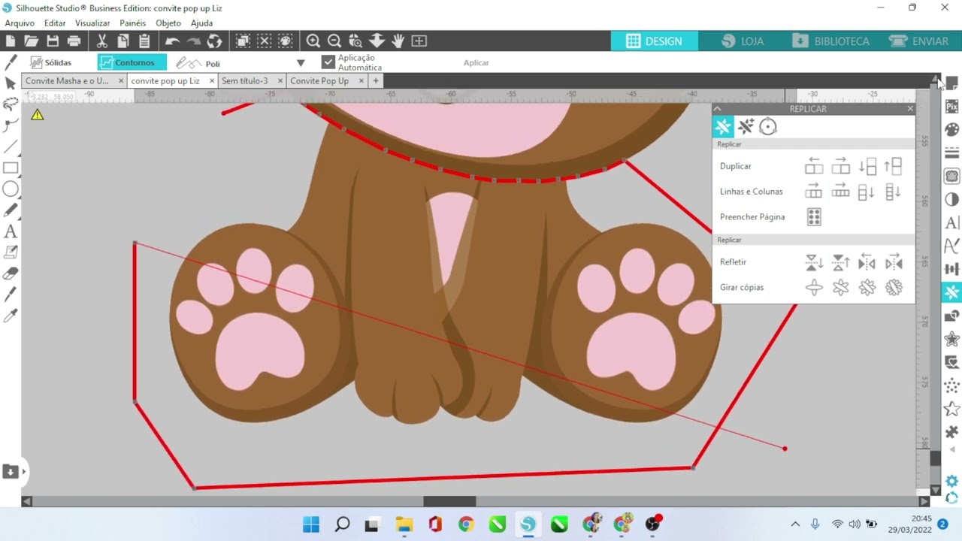The width and height of the screenshot is (962, 541).
Task: Add a new document tab with plus
Action: (376, 80)
